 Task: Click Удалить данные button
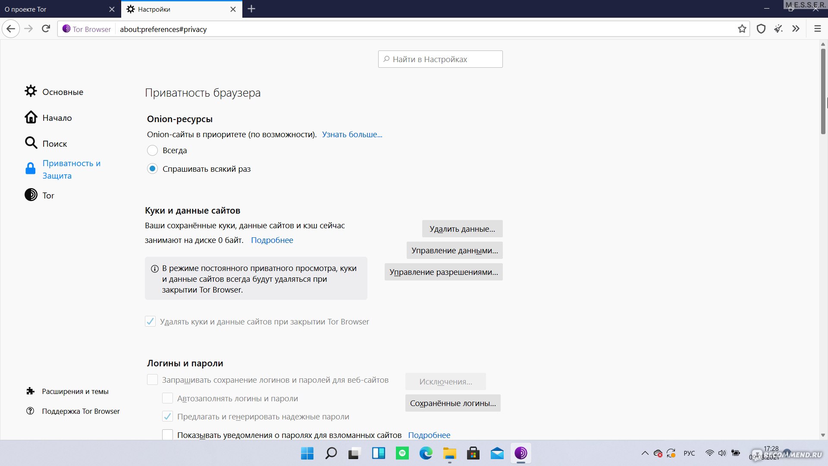pos(462,228)
